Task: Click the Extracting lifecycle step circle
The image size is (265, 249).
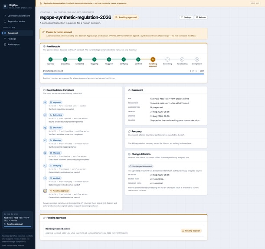Action: pos(65,60)
